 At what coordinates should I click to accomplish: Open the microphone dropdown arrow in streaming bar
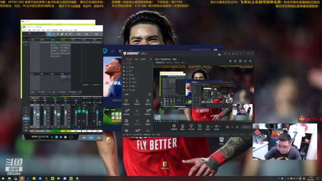211,126
